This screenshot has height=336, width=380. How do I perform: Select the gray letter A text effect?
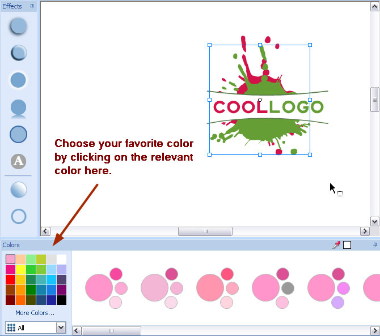click(x=18, y=161)
